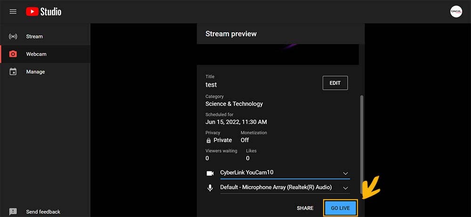
Task: Click the 'Viewers waiting' label
Action: (221, 151)
